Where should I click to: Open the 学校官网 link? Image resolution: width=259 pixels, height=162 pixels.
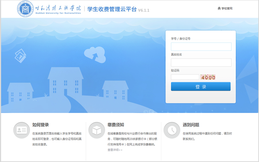227,8
